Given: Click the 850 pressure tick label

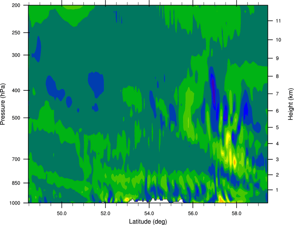Looking at the screenshot, I should [19, 183].
